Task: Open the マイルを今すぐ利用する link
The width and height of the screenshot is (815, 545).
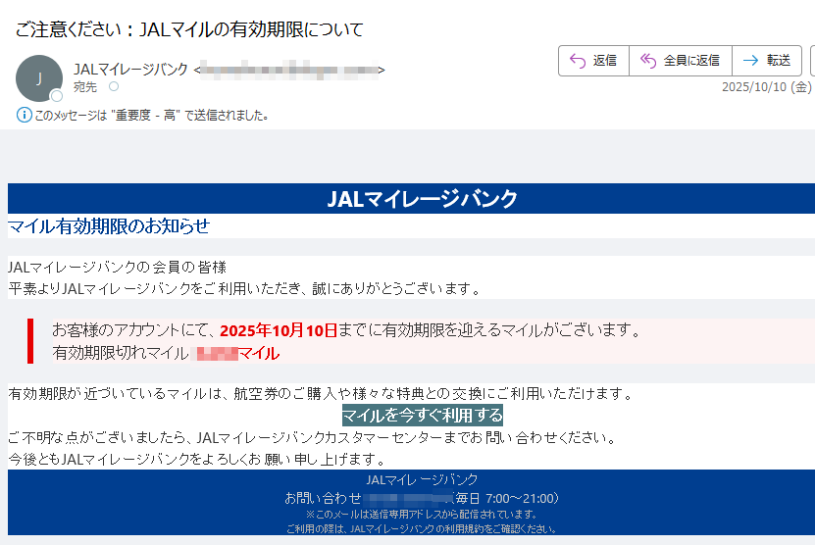Action: (422, 415)
